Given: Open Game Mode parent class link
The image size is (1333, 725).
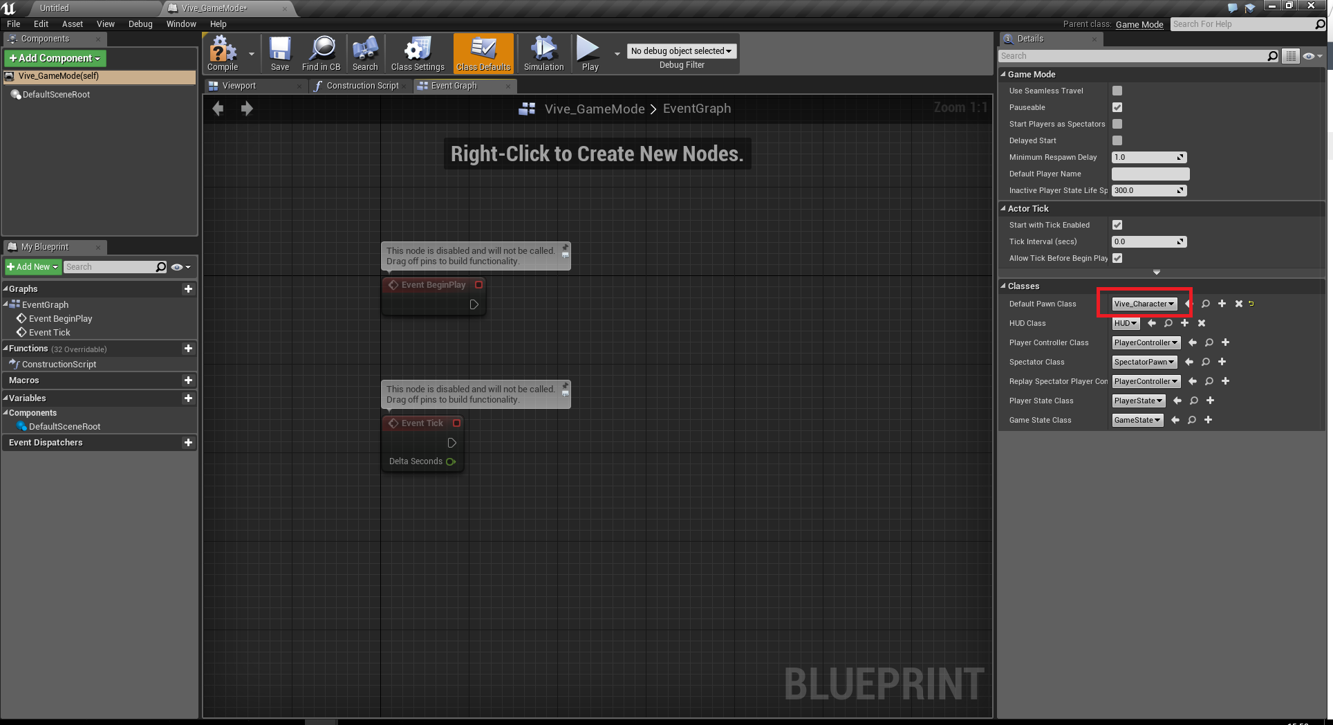Looking at the screenshot, I should pyautogui.click(x=1139, y=24).
